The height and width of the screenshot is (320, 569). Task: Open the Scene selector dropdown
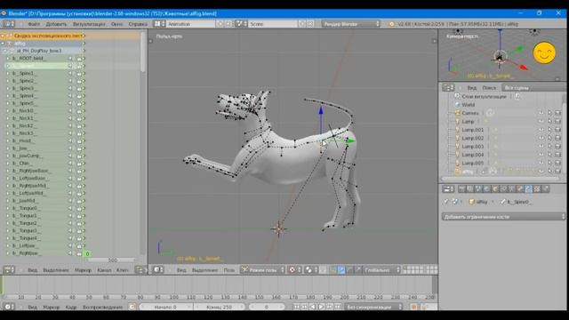coord(241,24)
